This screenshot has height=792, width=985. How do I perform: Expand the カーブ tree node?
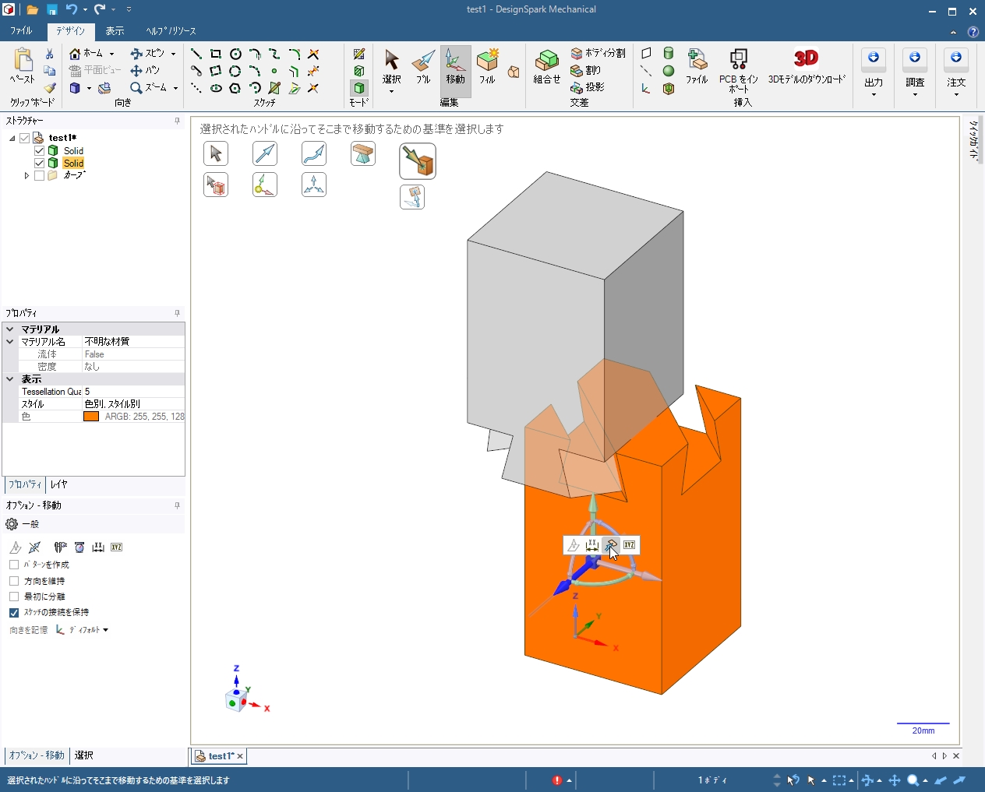[x=26, y=176]
